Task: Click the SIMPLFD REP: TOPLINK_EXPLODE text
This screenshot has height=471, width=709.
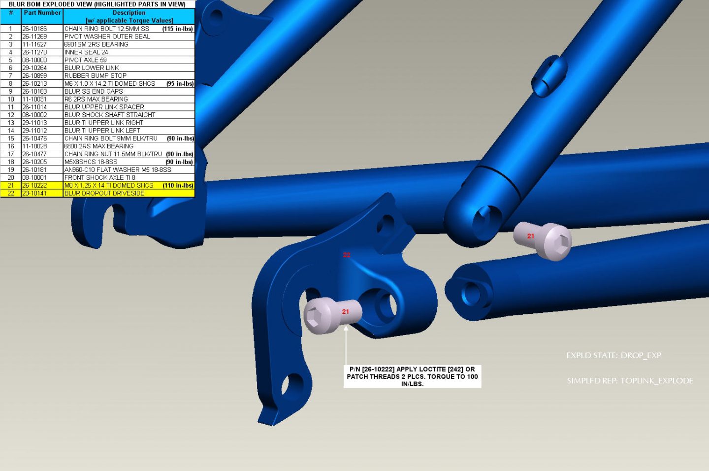Action: 630,381
